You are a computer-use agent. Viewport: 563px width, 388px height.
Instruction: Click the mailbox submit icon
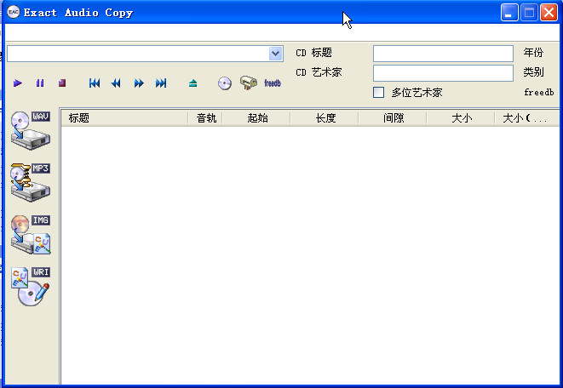(x=249, y=83)
